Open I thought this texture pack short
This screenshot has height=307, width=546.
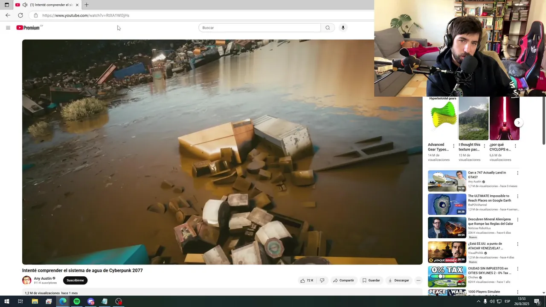click(x=473, y=119)
